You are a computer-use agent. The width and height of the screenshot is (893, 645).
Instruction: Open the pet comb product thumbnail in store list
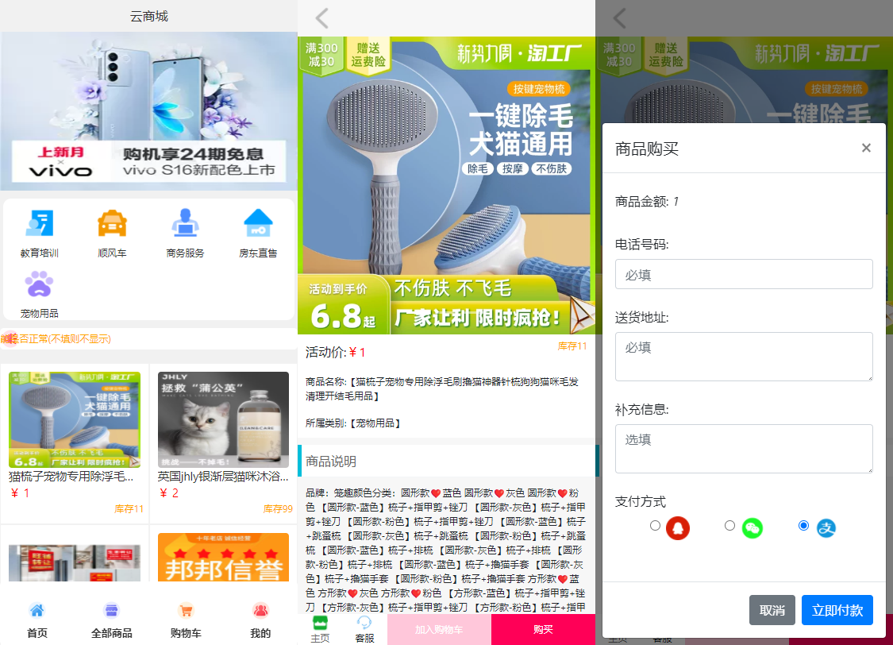(75, 420)
